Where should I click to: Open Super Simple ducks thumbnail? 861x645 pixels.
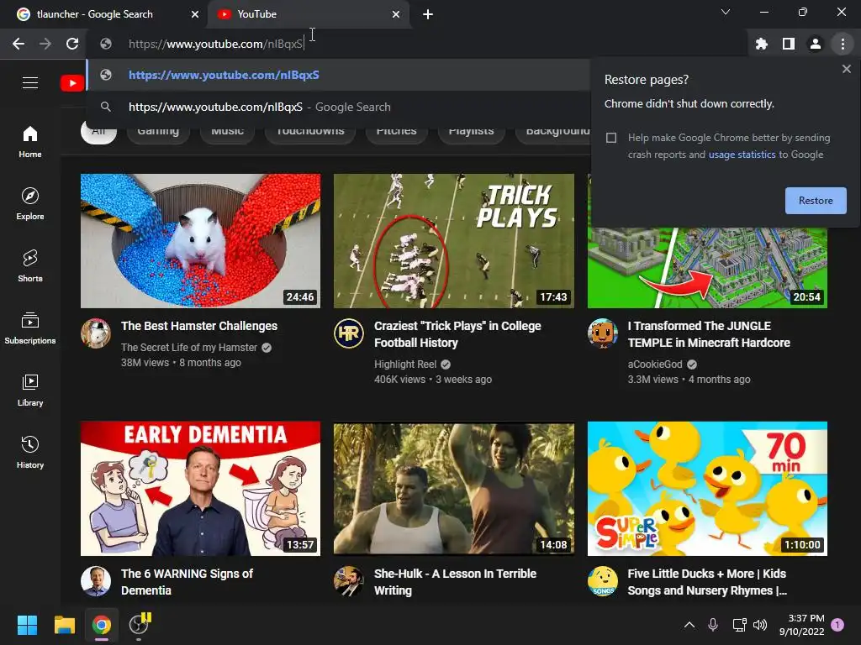(x=707, y=488)
